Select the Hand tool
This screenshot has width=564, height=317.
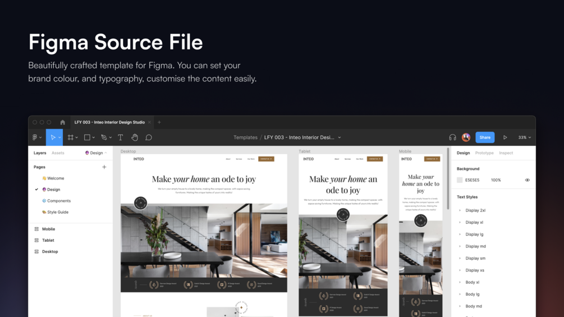(135, 137)
